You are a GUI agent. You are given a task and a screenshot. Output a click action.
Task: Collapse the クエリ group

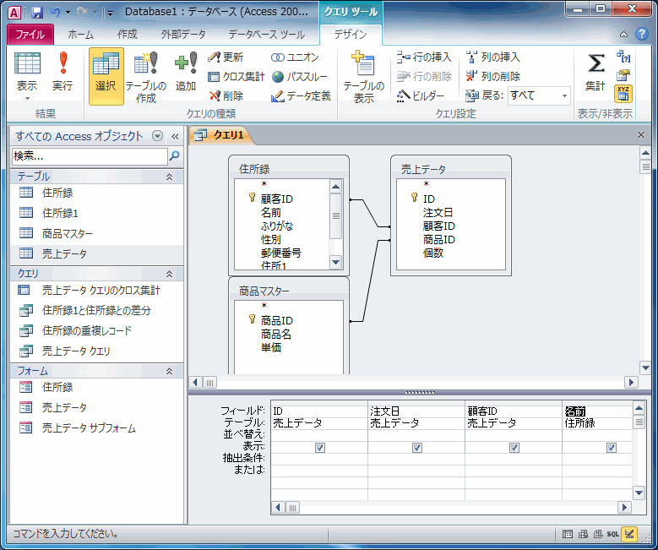[169, 274]
